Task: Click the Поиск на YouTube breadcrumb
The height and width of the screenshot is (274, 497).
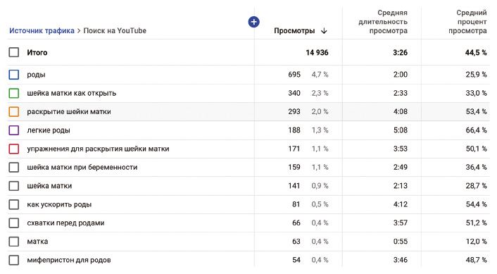Action: click(115, 31)
